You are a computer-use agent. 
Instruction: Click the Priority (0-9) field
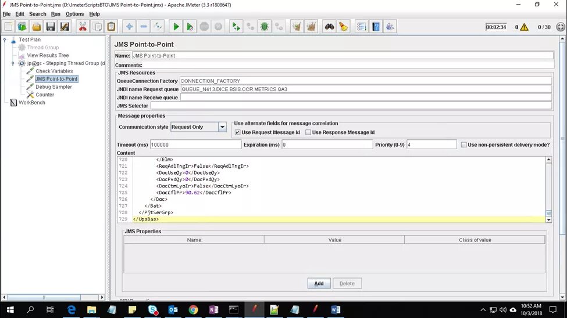point(432,144)
